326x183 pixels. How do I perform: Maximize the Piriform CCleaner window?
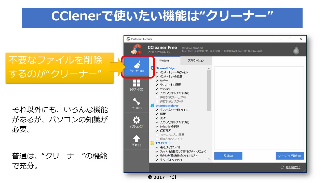(290, 39)
